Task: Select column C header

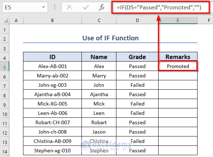Action: (99, 21)
